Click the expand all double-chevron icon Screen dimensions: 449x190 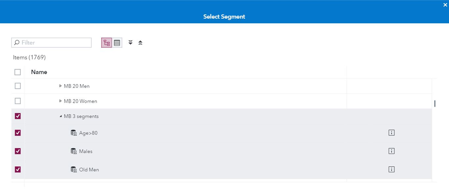point(130,43)
